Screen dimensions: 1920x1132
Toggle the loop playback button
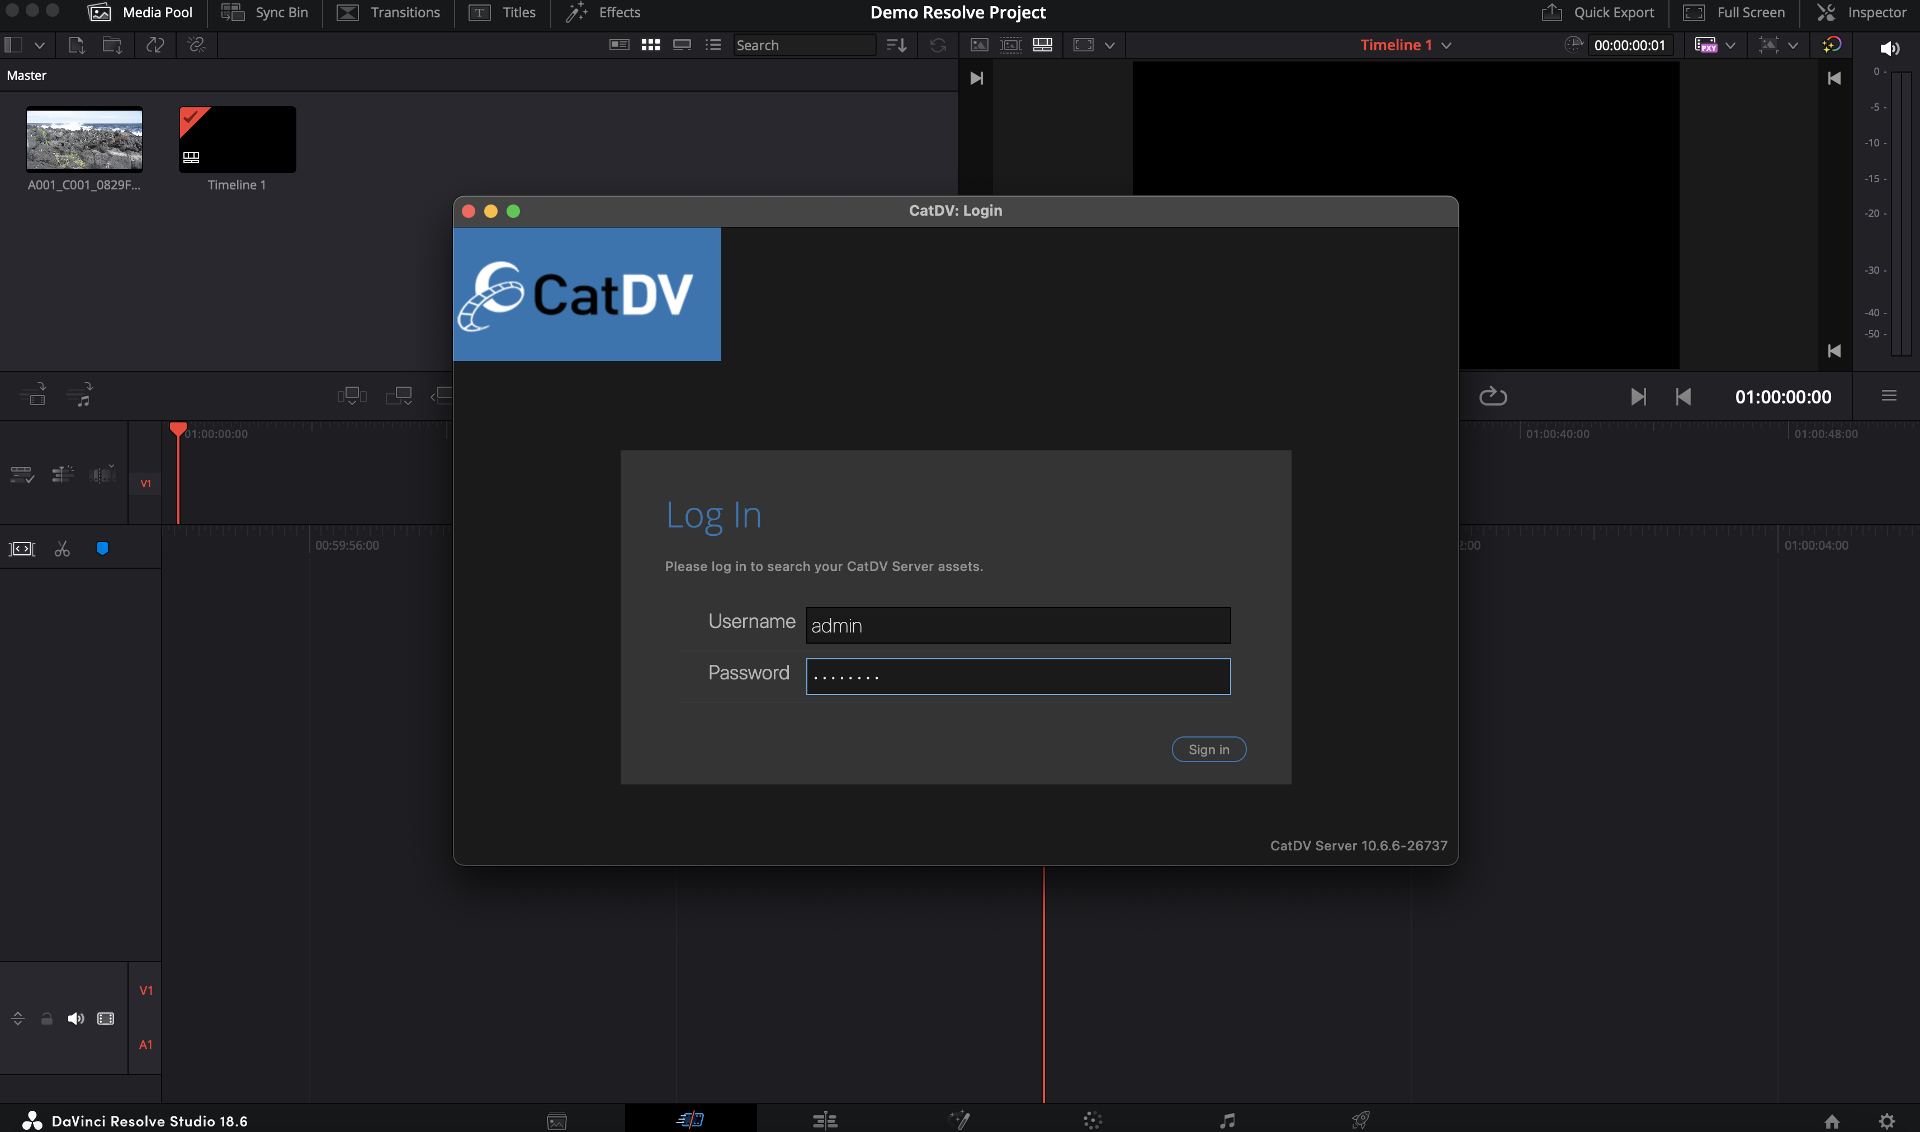tap(1493, 396)
